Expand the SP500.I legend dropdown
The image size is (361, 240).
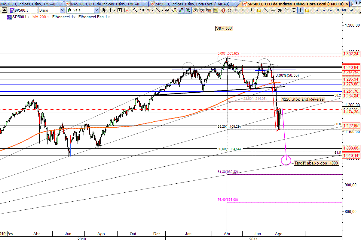[x=28, y=17]
